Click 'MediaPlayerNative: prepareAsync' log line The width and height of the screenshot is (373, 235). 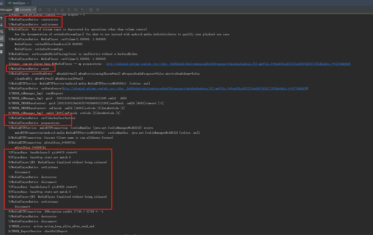coord(34,123)
